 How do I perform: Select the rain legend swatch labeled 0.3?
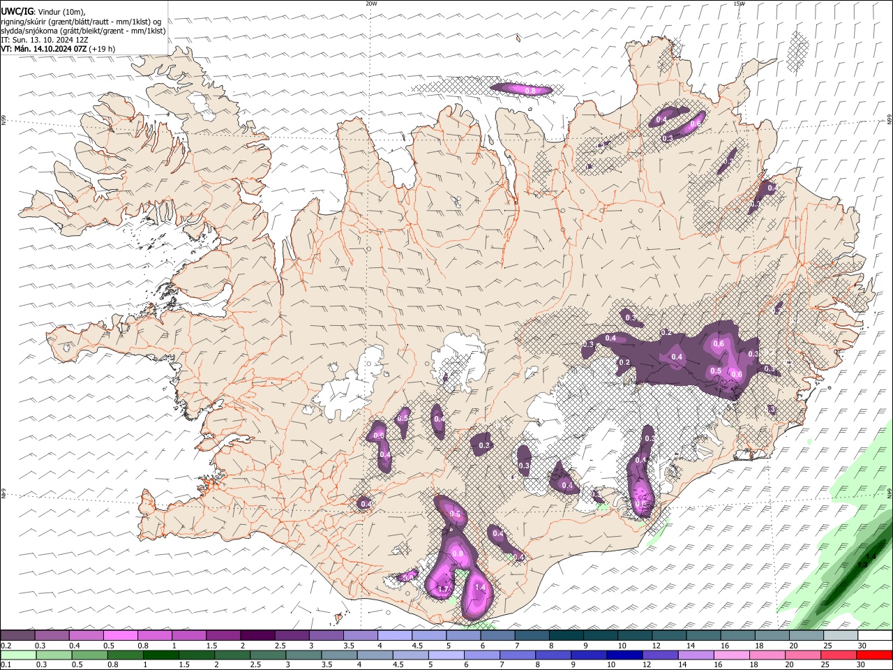click(54, 655)
